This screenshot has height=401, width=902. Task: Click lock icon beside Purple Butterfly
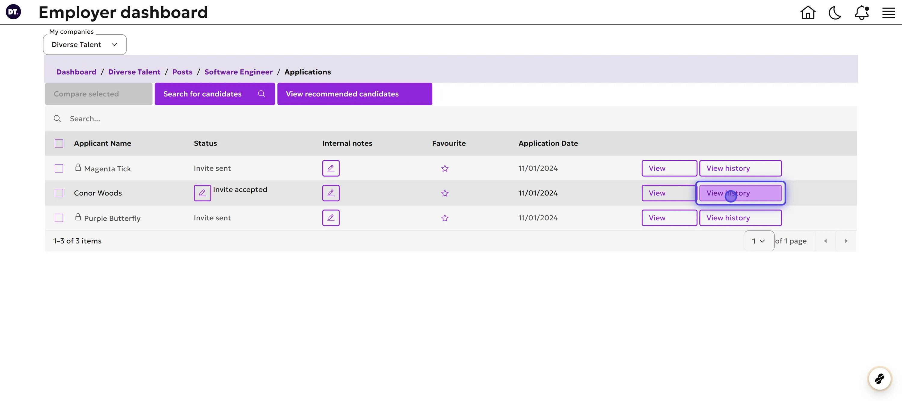[78, 217]
